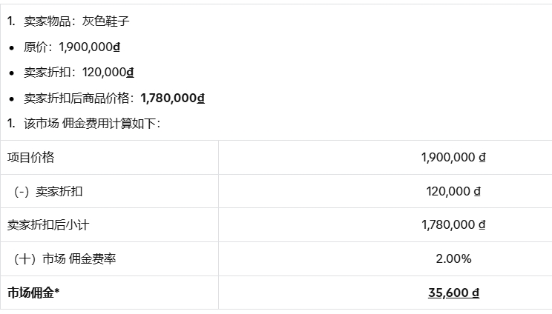Click the "卖家折扣后商品价格" bullet label
This screenshot has height=314, width=552.
click(79, 97)
